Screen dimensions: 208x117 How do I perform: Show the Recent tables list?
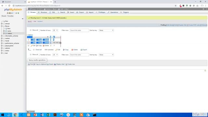click(4, 16)
